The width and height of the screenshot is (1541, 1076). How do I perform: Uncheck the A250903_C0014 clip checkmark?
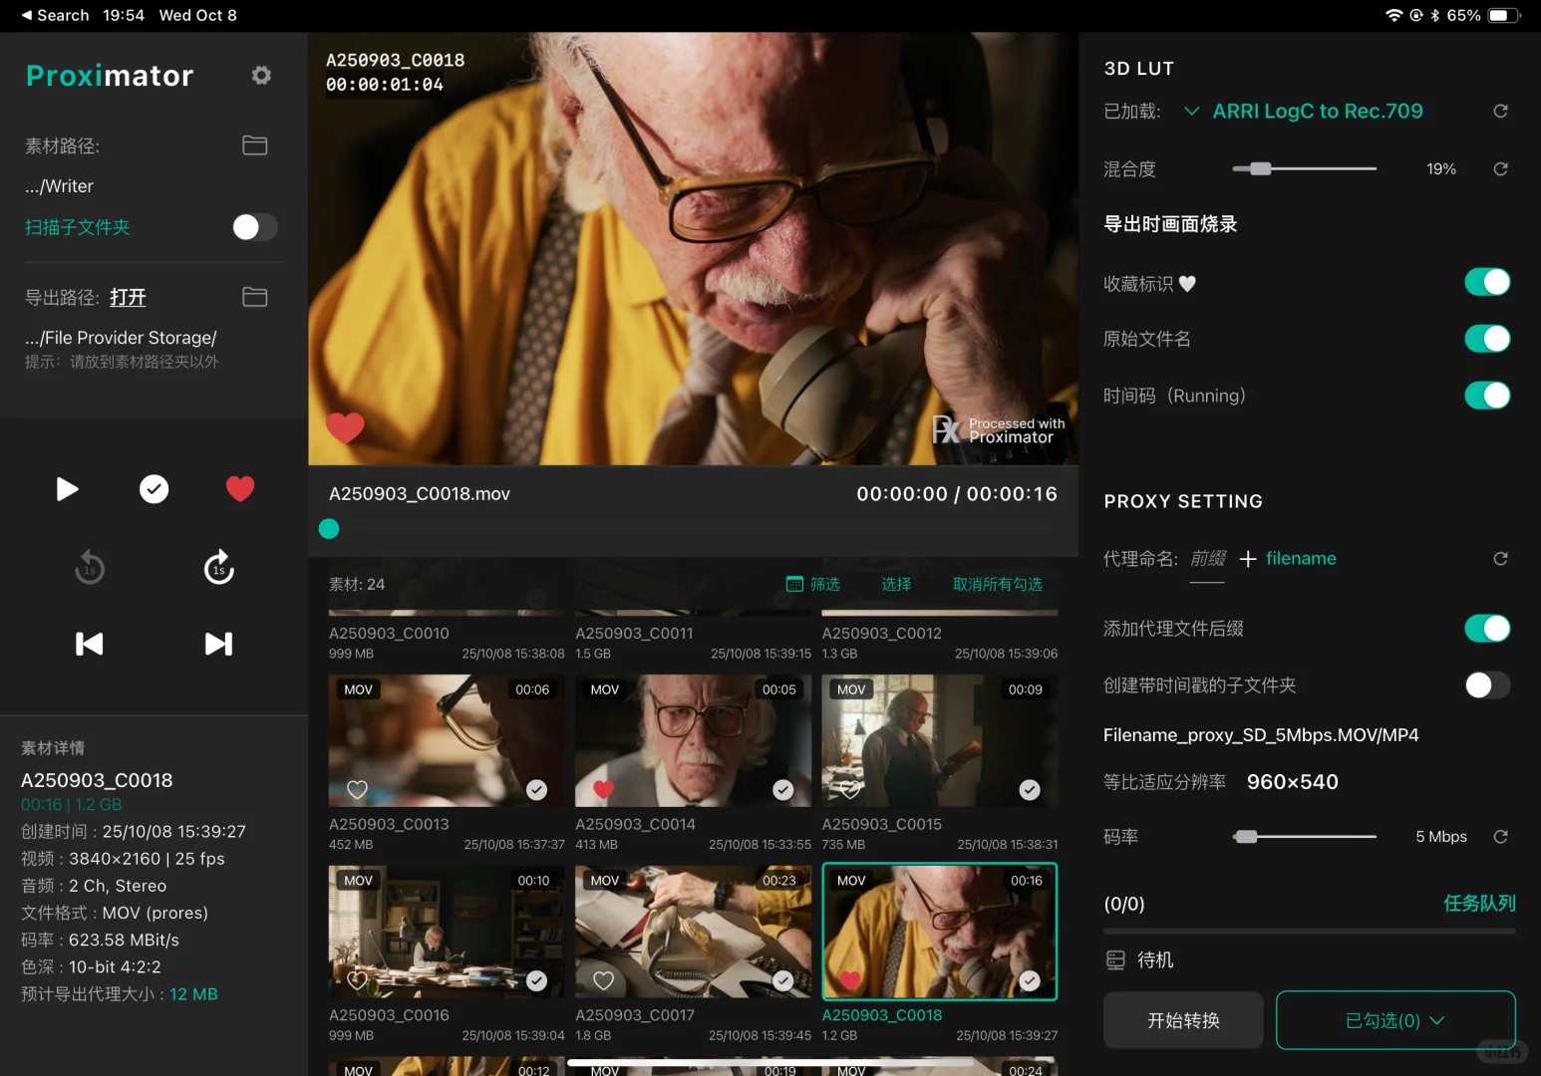click(x=783, y=790)
